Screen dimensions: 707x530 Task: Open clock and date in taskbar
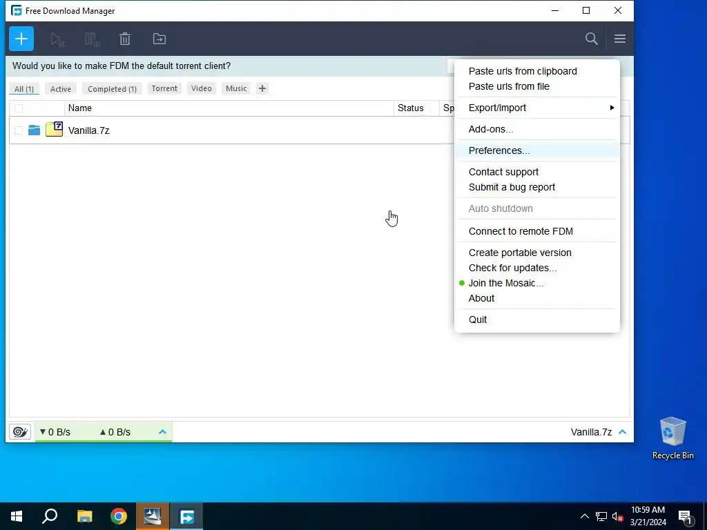pyautogui.click(x=648, y=516)
